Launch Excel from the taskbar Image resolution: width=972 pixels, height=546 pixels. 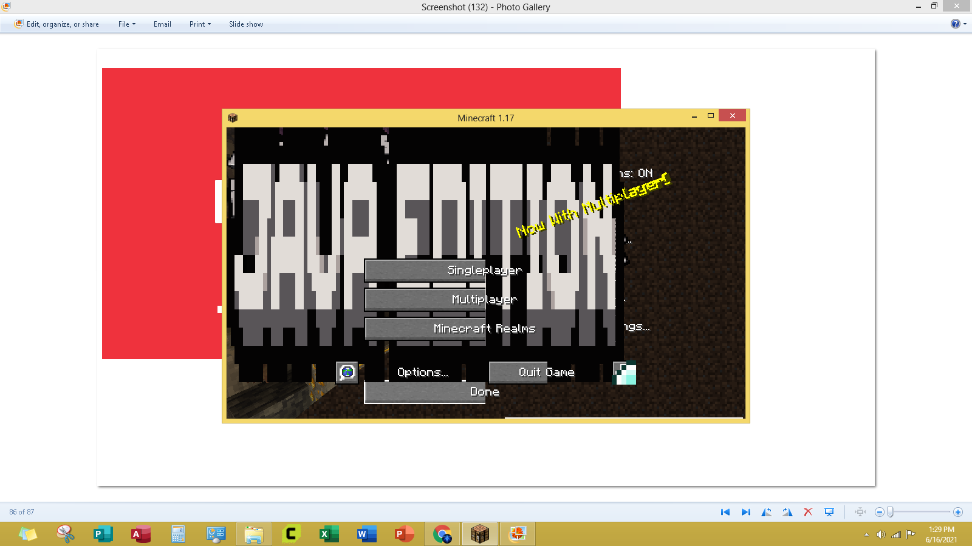(329, 534)
